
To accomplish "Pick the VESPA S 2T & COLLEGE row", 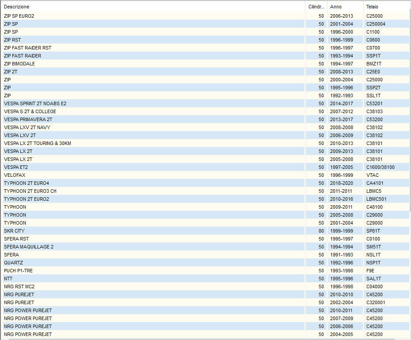I will (x=30, y=111).
